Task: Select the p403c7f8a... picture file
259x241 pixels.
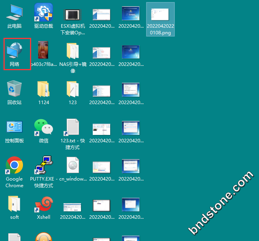Action: [x=43, y=54]
